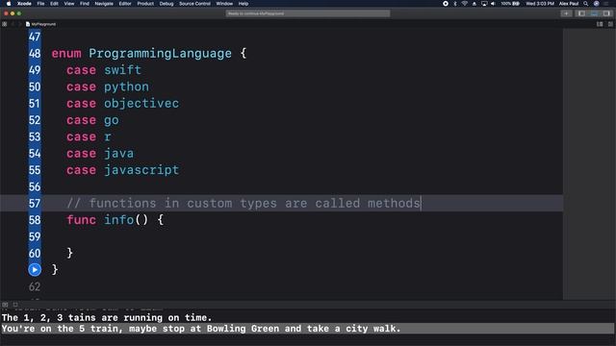This screenshot has height=346, width=616.
Task: Click the enum keyword on line 48
Action: [66, 54]
